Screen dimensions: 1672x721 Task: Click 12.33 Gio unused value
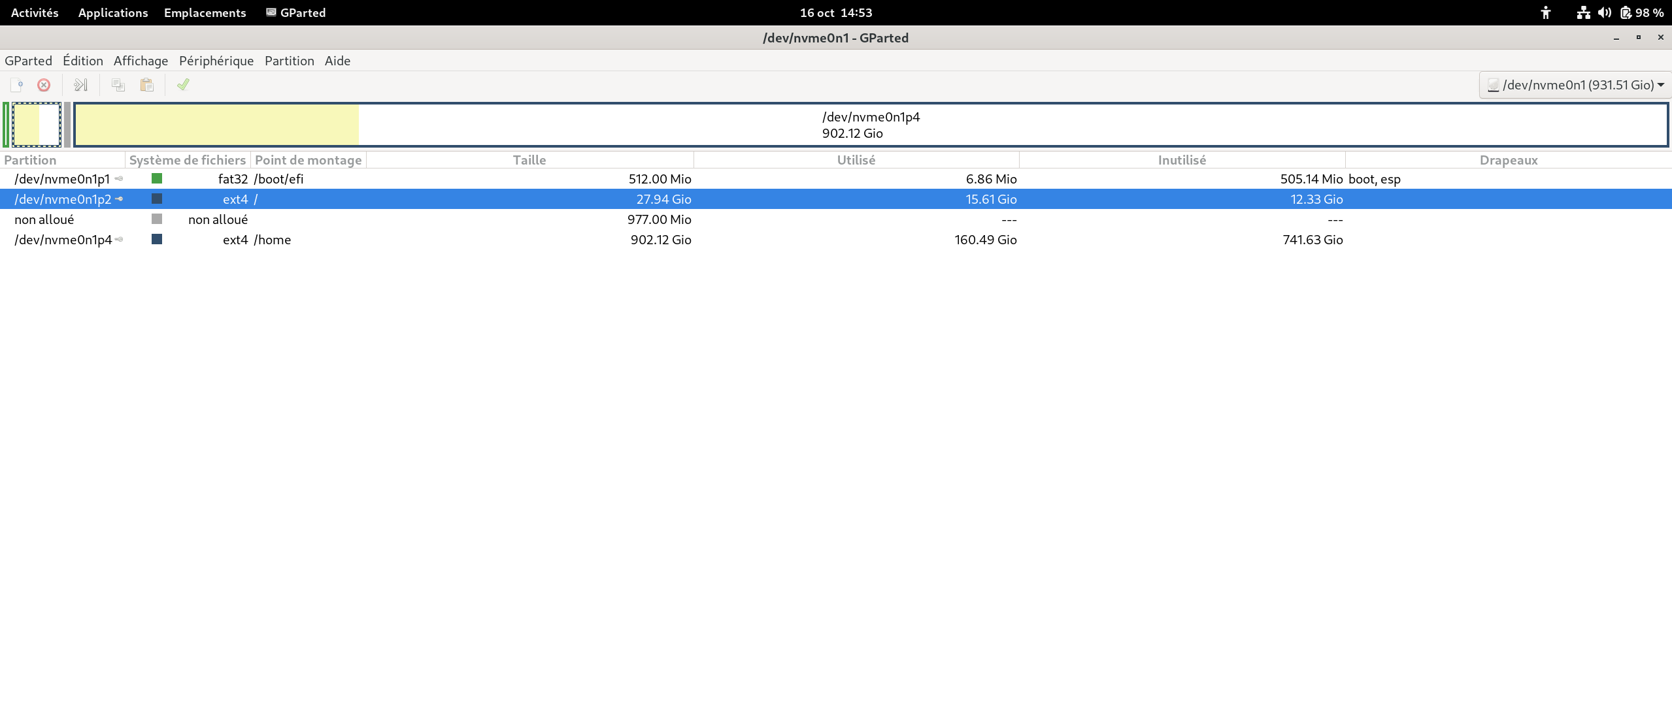(x=1316, y=199)
